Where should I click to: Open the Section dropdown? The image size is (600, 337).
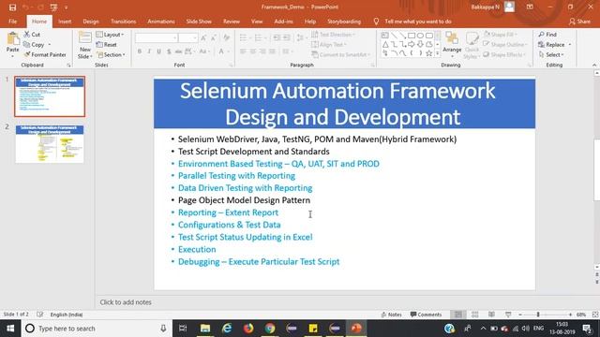pyautogui.click(x=111, y=54)
